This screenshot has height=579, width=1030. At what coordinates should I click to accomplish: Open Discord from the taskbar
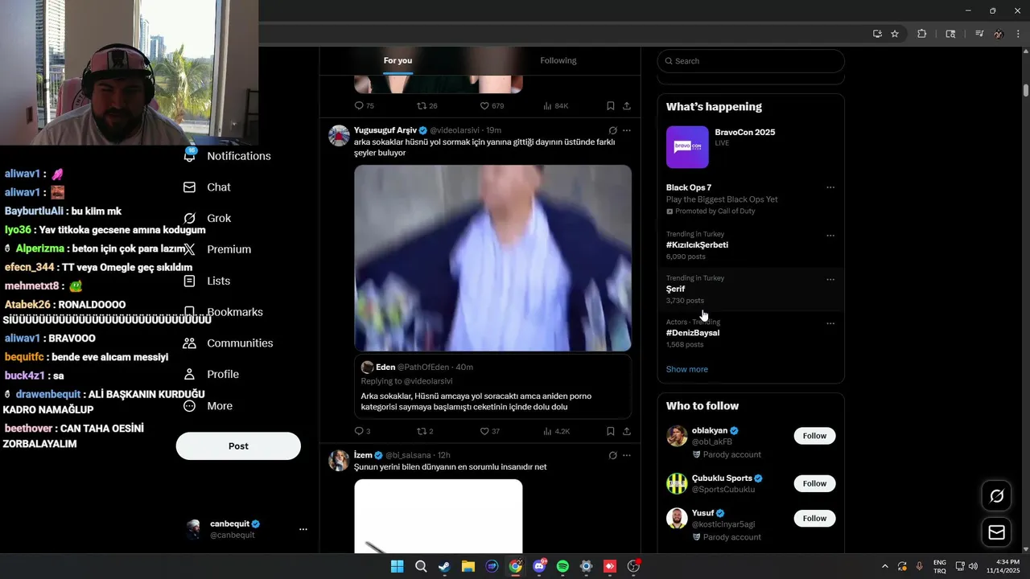pos(539,566)
